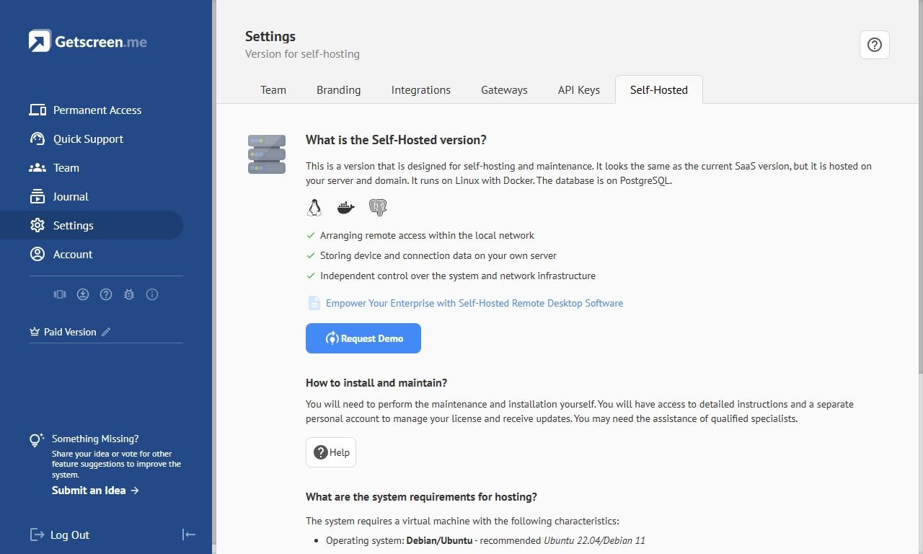Viewport: 923px width, 554px height.
Task: Click the lightbulb Something Missing icon
Action: (37, 440)
